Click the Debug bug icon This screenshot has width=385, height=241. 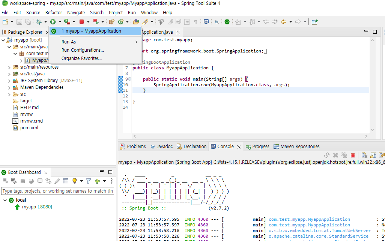(39, 22)
